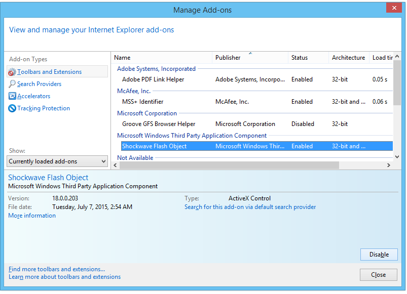Click the list's scroll down arrow
This screenshot has height=294, width=407.
click(x=397, y=157)
